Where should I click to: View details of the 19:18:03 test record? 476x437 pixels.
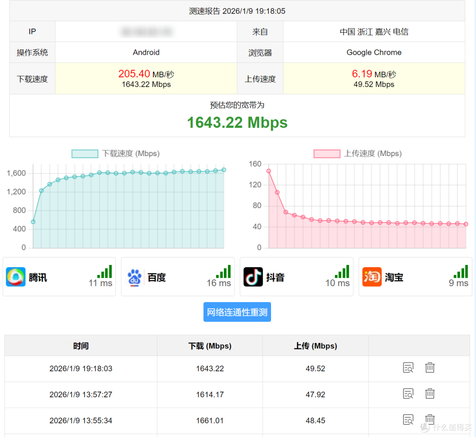tap(408, 368)
